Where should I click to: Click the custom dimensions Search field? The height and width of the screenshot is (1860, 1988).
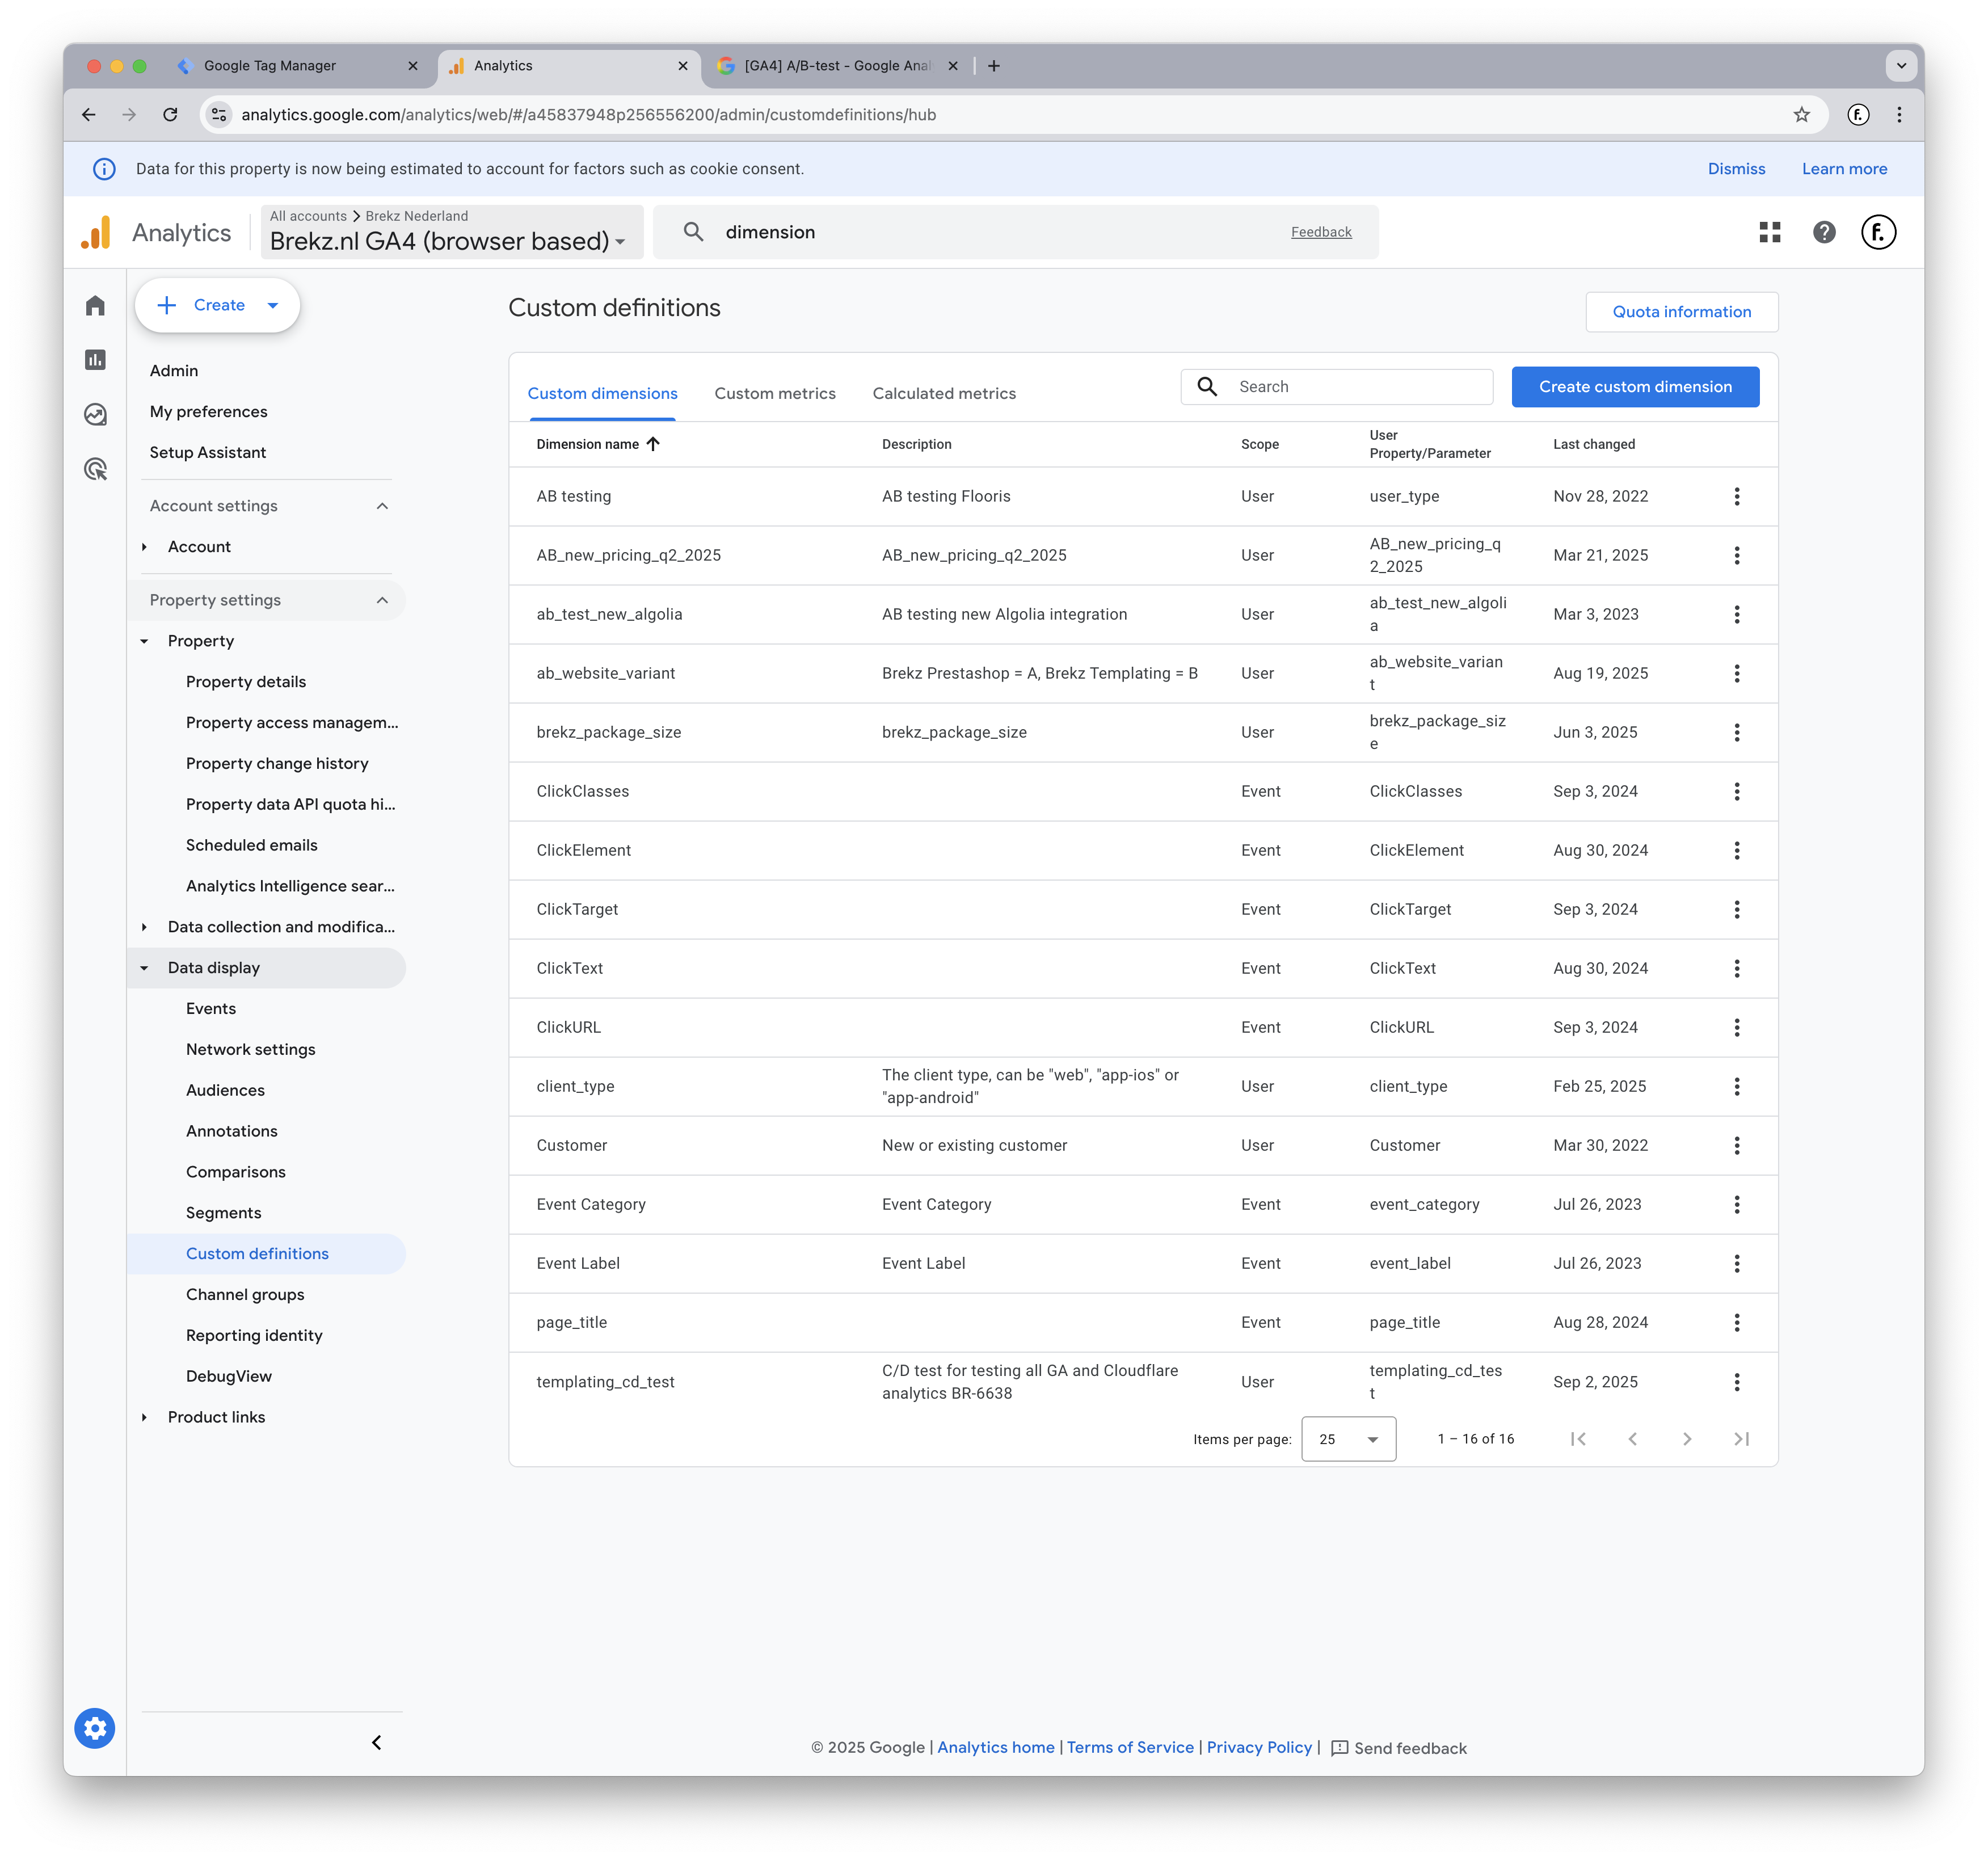pos(1336,386)
